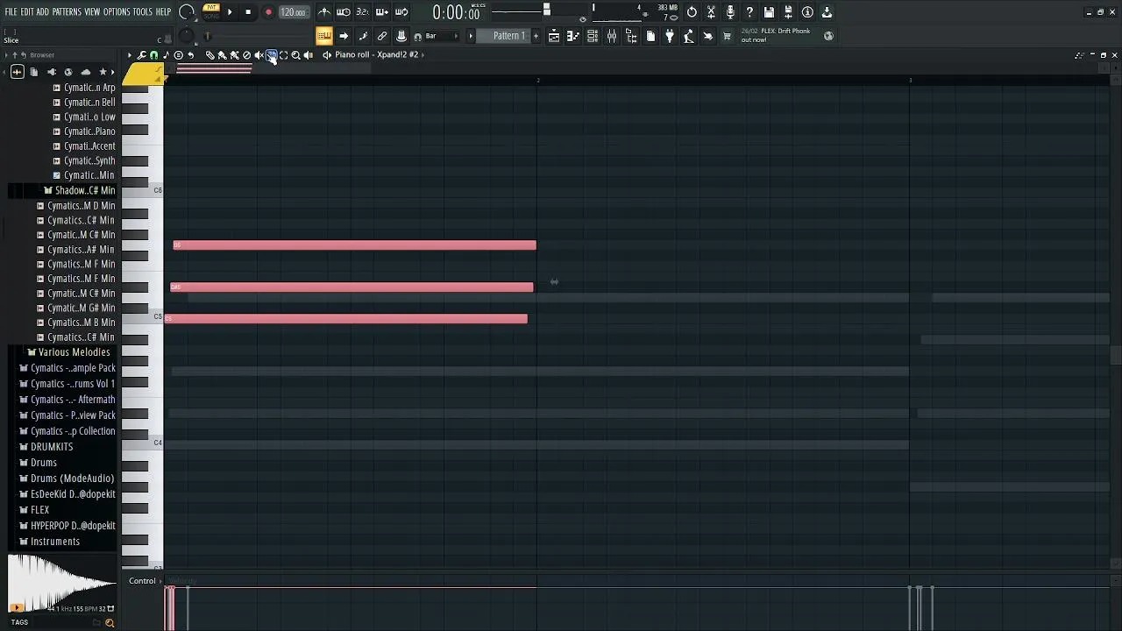Image resolution: width=1122 pixels, height=631 pixels.
Task: Open Piano roll - Xpand!2 #2 target menu
Action: 377,55
